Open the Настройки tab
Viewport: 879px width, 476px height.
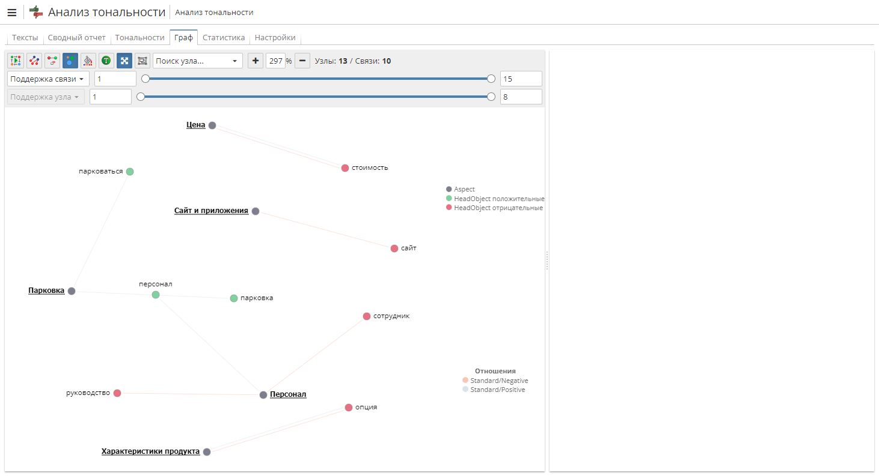[275, 37]
